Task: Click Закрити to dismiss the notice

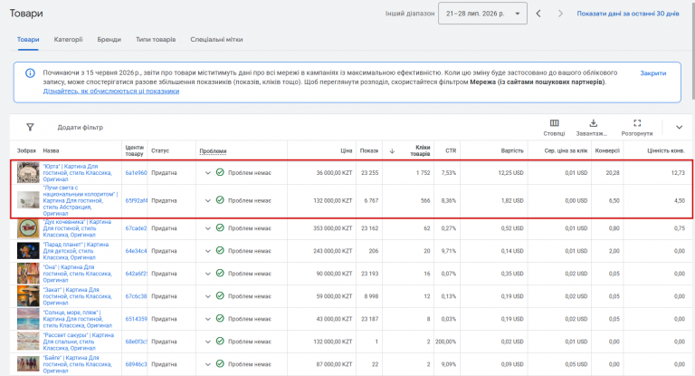Action: [x=652, y=73]
